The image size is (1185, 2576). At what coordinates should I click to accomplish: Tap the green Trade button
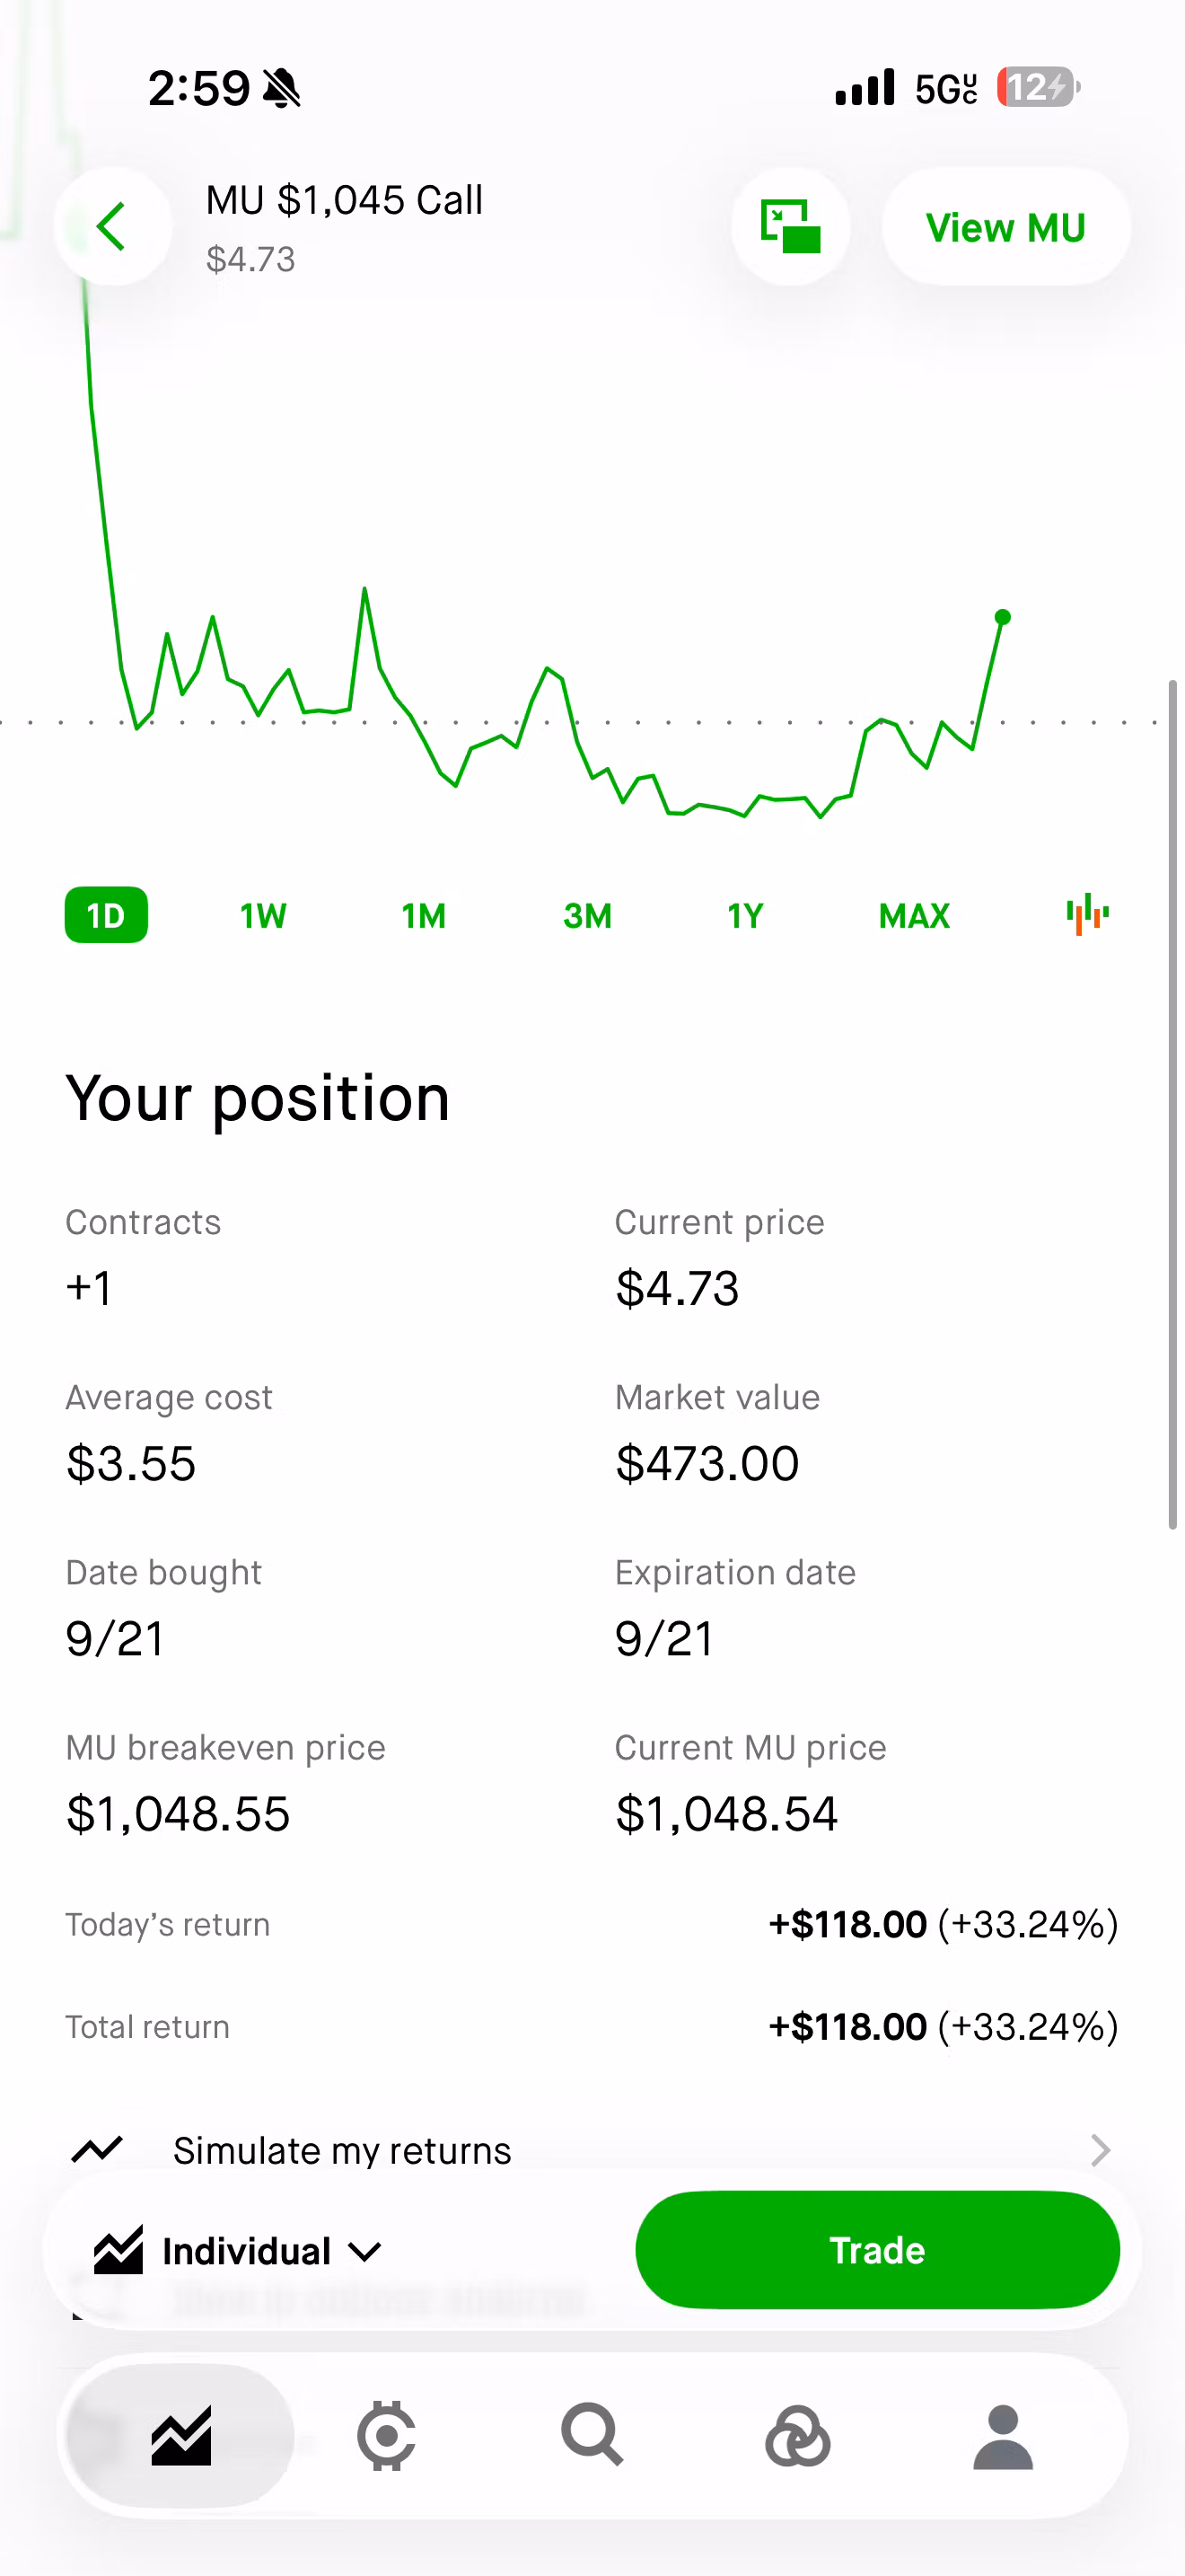tap(877, 2250)
